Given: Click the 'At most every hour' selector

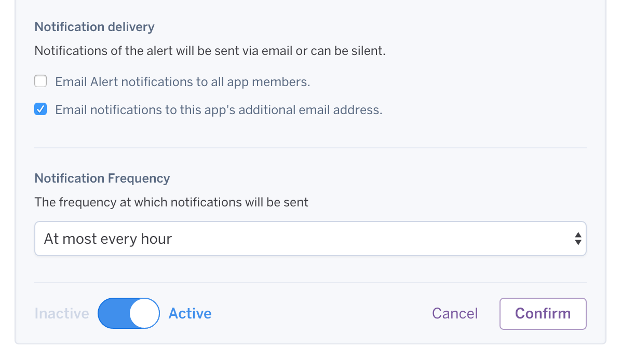Looking at the screenshot, I should click(310, 238).
